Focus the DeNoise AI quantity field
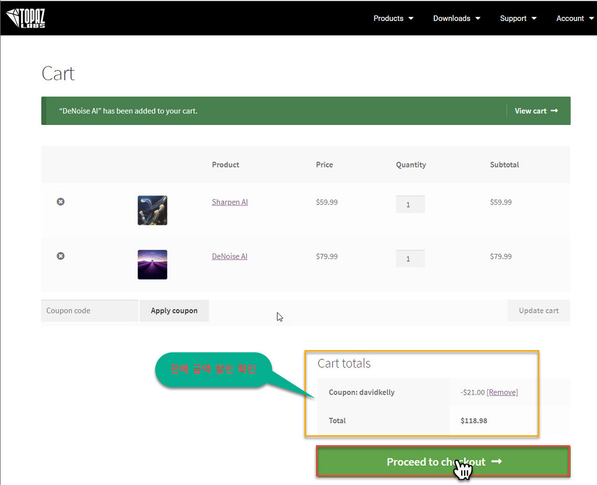 point(410,259)
